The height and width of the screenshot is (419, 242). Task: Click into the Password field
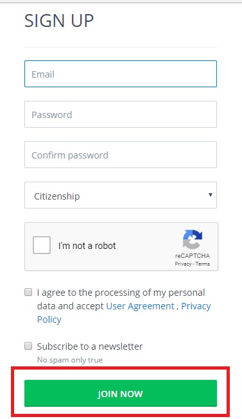tap(121, 114)
